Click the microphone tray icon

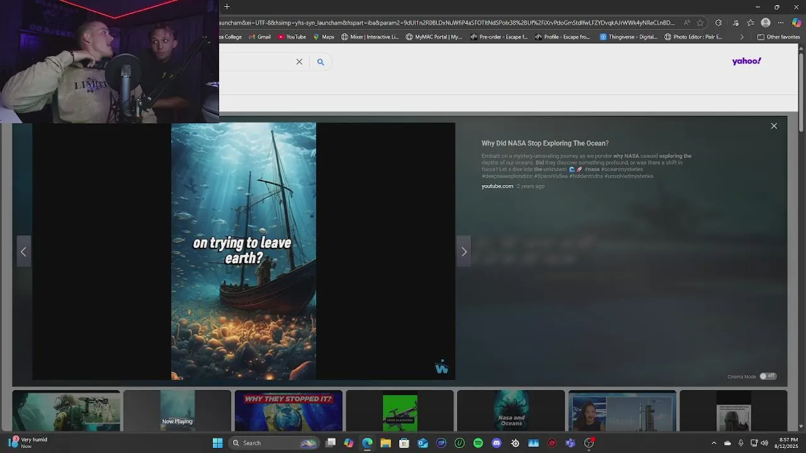tap(741, 443)
